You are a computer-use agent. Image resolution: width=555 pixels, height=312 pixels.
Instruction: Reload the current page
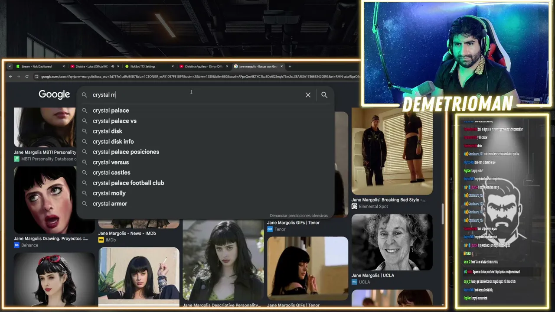coord(27,77)
